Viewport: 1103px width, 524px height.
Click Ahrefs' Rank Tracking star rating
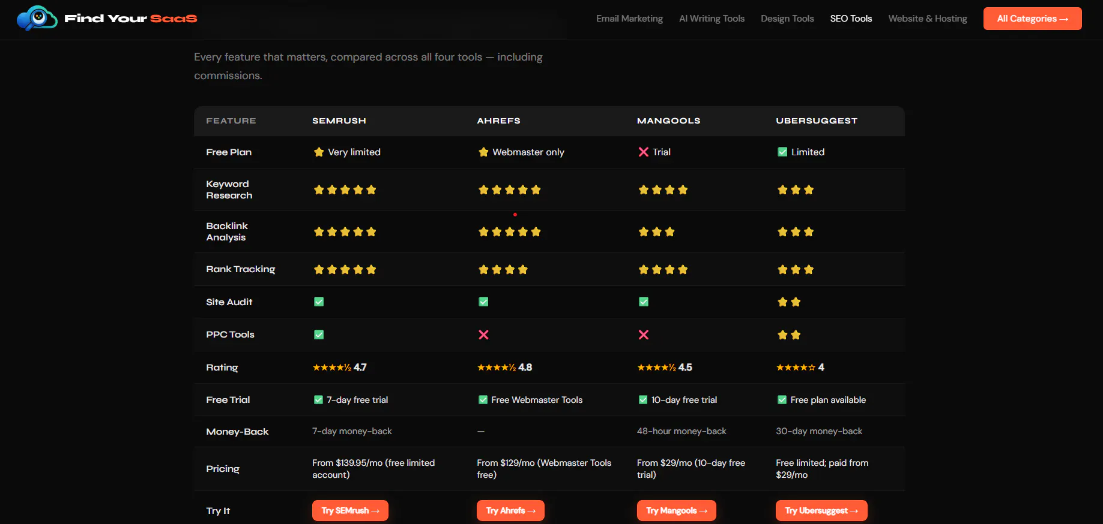503,270
